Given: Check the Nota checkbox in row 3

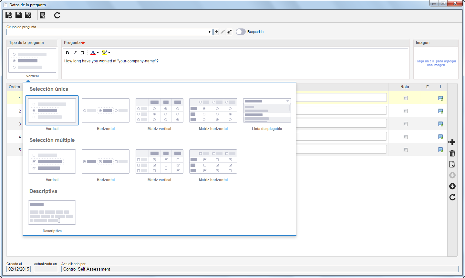Looking at the screenshot, I should [x=406, y=124].
